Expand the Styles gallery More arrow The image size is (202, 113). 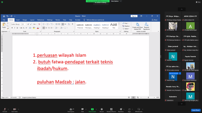pos(119,28)
